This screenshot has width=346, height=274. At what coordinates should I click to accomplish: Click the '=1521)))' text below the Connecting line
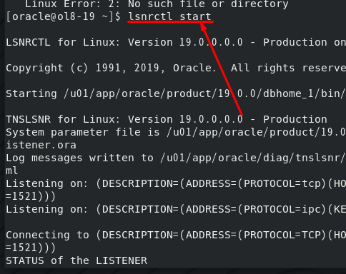click(31, 248)
